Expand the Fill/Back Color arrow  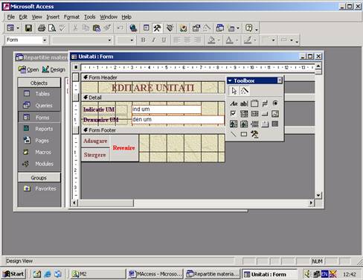click(219, 40)
